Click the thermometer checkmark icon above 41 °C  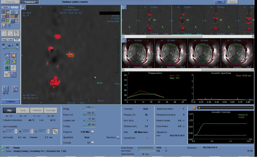click(x=6, y=89)
